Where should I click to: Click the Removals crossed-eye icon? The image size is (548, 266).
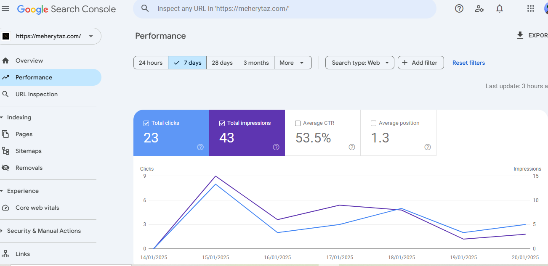[x=5, y=168]
